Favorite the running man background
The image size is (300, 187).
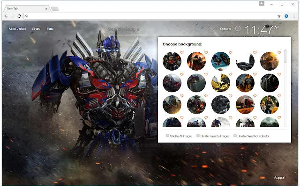279,96
